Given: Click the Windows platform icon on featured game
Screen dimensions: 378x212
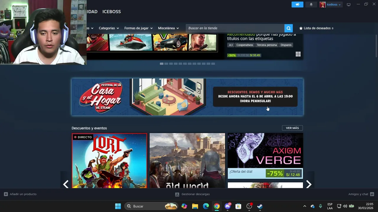Looking at the screenshot, I should pyautogui.click(x=298, y=54).
